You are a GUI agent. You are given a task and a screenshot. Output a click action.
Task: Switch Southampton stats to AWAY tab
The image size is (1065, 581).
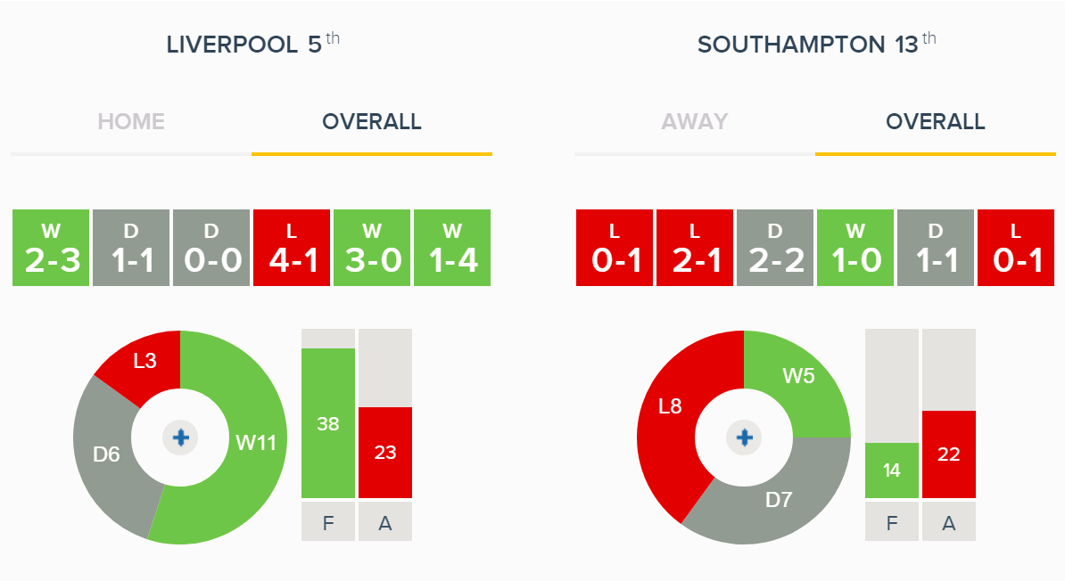click(x=695, y=121)
